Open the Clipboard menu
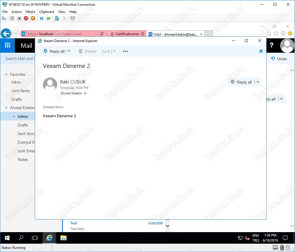This screenshot has height=252, width=295. click(x=47, y=12)
